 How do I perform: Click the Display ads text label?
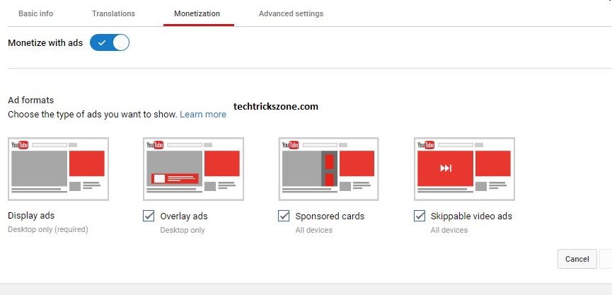tap(31, 216)
